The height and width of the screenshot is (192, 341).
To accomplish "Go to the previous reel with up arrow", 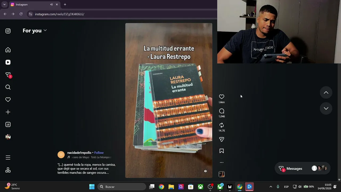I will [x=326, y=93].
